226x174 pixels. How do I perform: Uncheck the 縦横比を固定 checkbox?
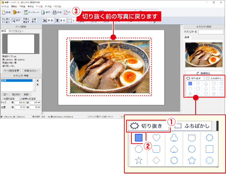tap(21, 99)
